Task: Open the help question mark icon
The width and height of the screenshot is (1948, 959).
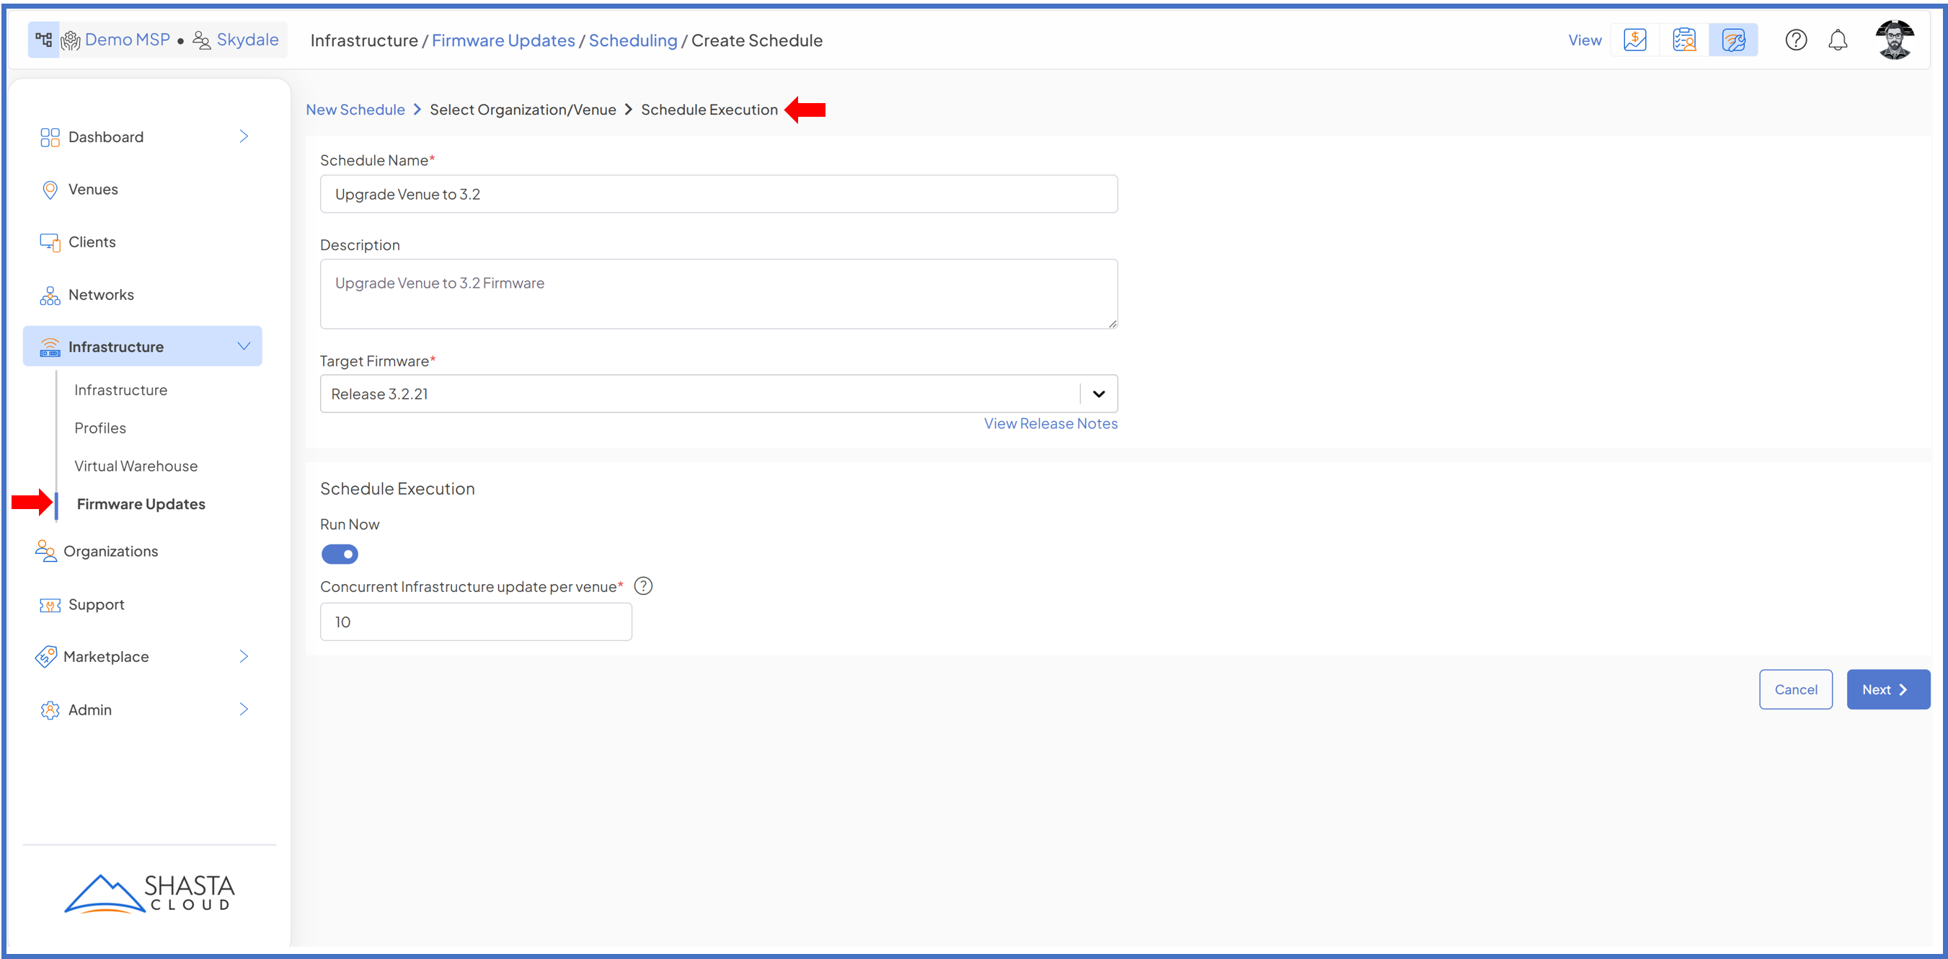Action: click(1795, 40)
